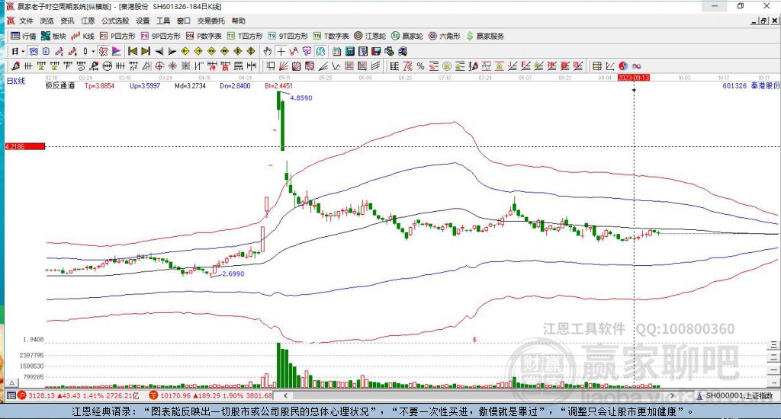The height and width of the screenshot is (419, 781).
Task: Restore the inner chart child window
Action: (x=763, y=21)
